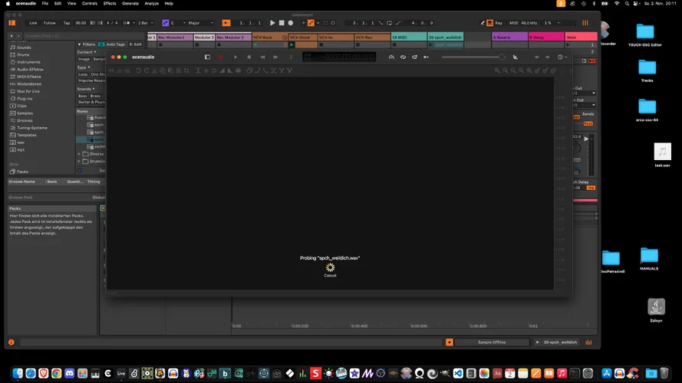Click the Tap tempo button

[66, 23]
